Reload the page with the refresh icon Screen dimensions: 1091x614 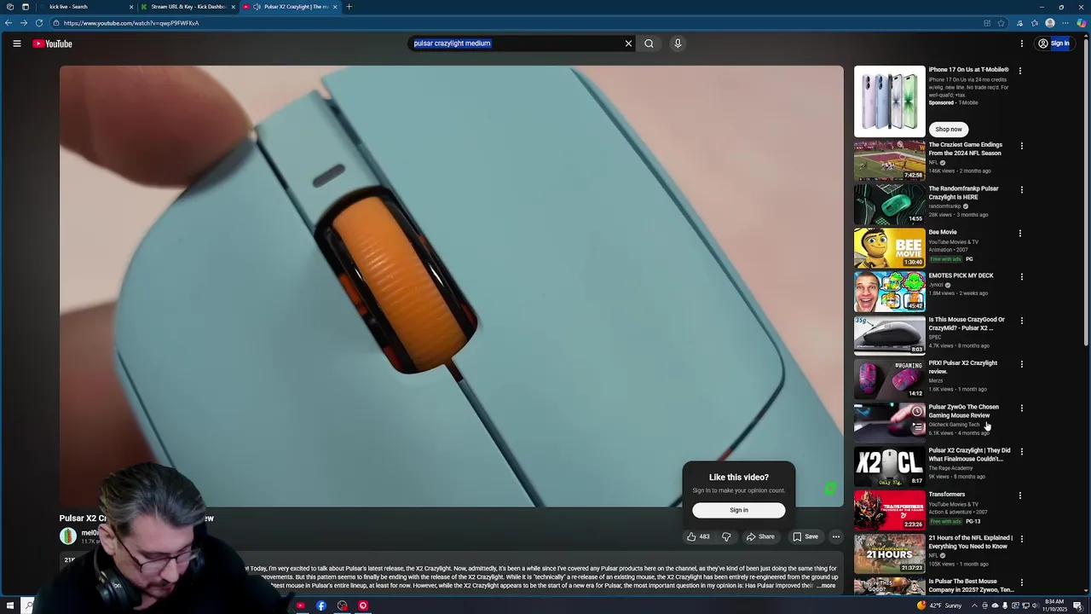pos(39,23)
